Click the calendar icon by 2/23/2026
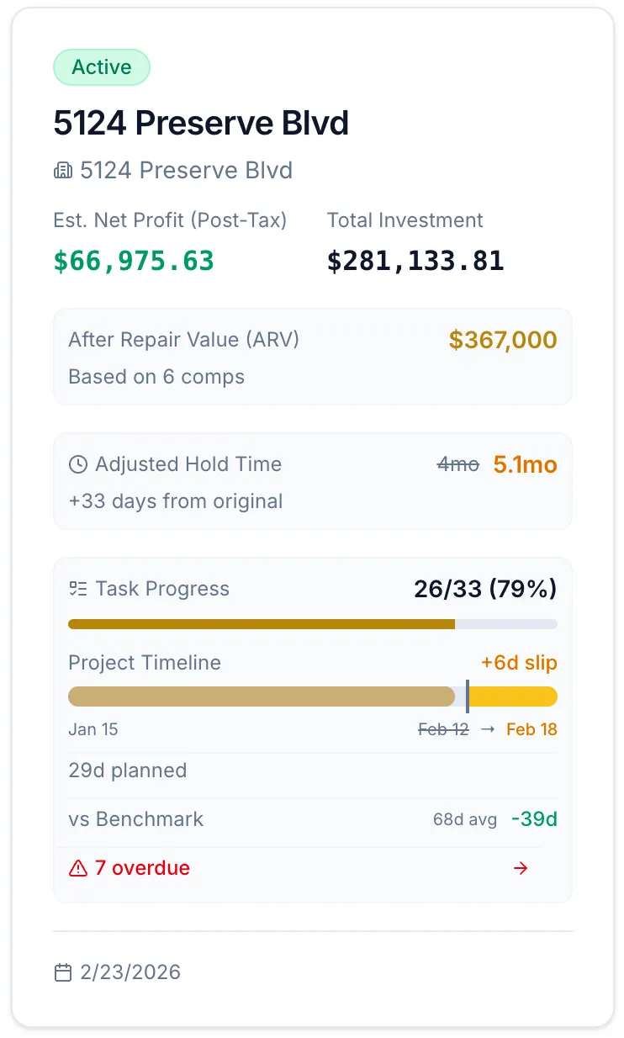This screenshot has width=624, height=1038. [63, 973]
